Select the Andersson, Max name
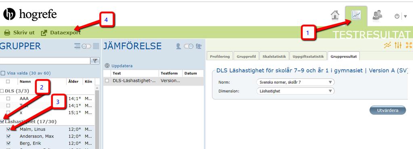Screen dimensions: 413x149 [37, 136]
